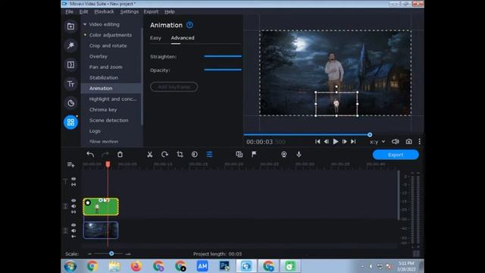The image size is (485, 273).
Task: Record voiceover with microphone icon
Action: pos(299,154)
